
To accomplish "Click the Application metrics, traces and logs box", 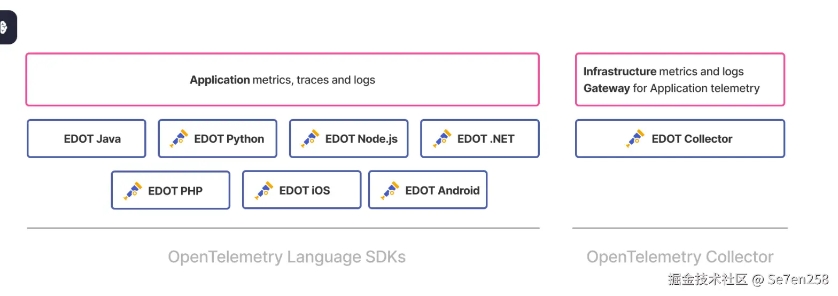I will [x=282, y=80].
